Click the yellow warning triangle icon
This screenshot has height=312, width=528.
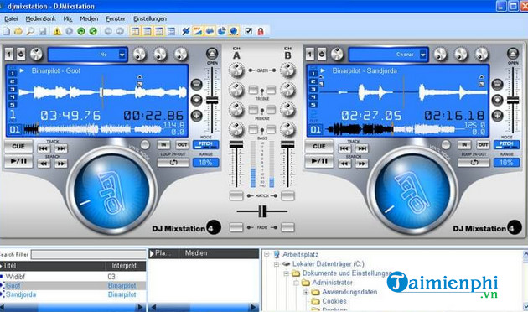[57, 31]
